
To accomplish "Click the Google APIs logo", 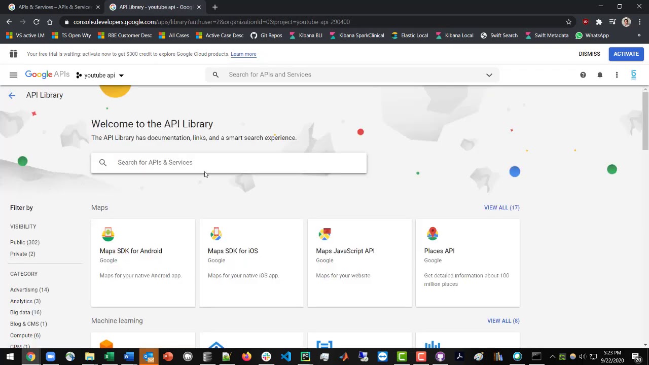I will (47, 75).
